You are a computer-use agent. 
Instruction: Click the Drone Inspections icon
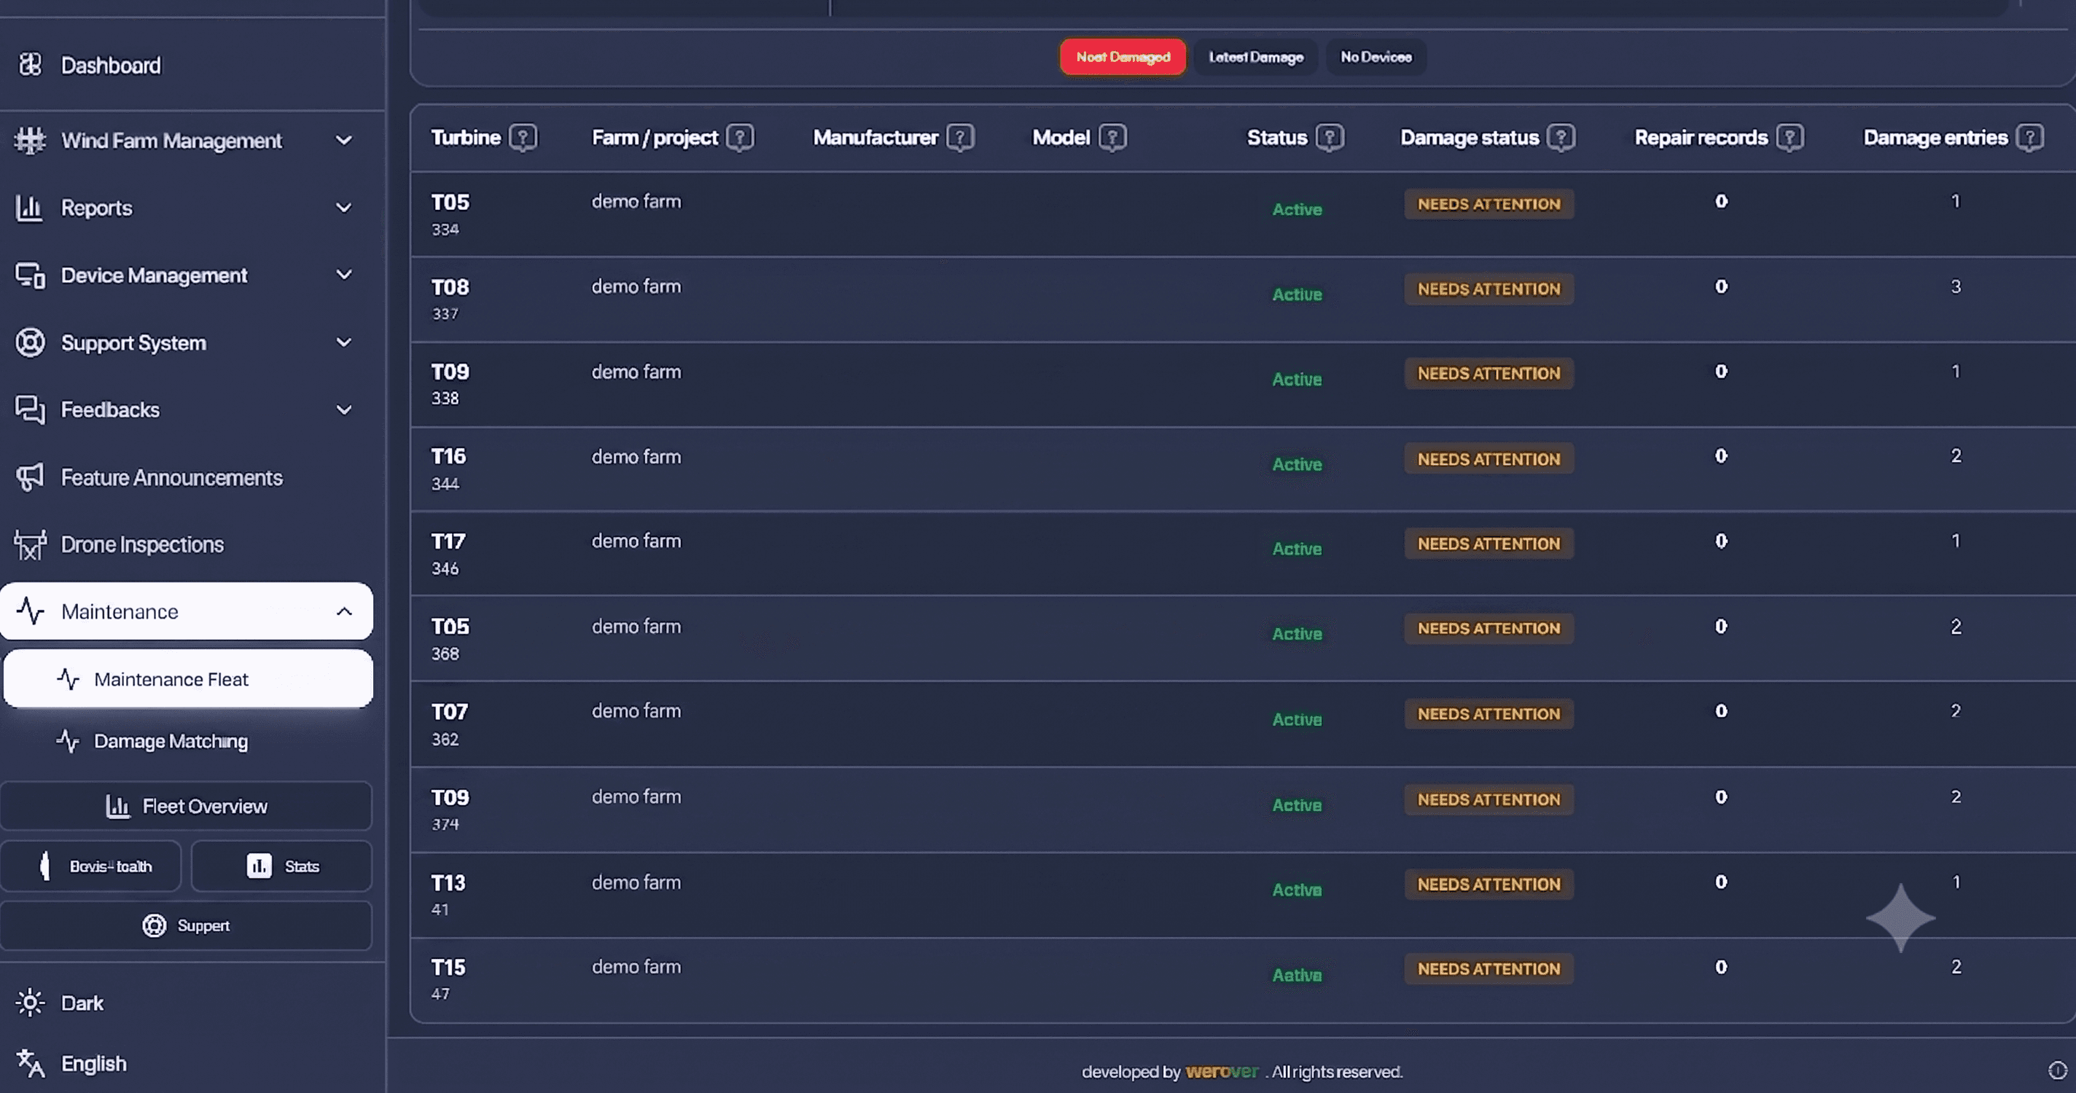[31, 544]
